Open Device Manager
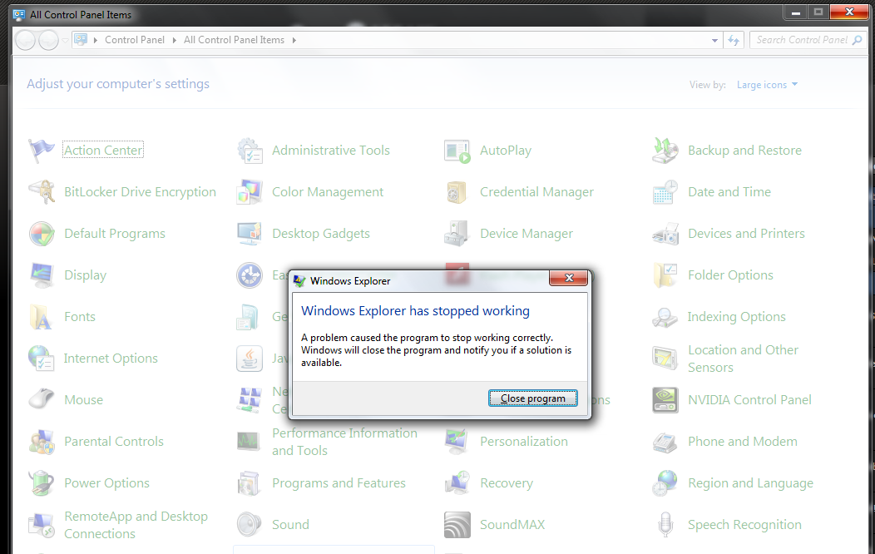The width and height of the screenshot is (875, 554). (x=526, y=234)
